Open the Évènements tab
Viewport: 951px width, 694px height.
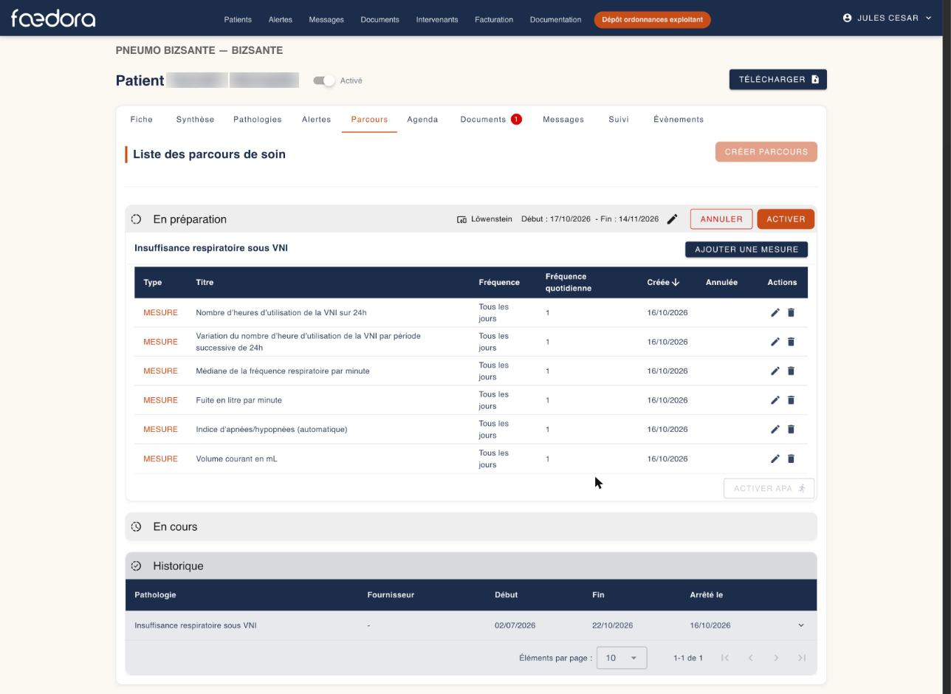tap(679, 119)
